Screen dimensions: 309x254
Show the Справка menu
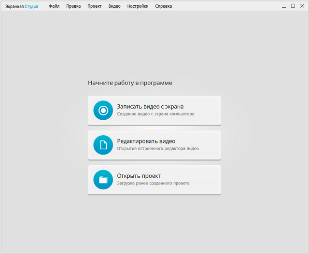coord(163,6)
